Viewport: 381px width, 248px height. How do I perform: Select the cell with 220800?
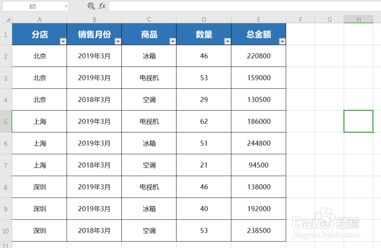point(259,56)
